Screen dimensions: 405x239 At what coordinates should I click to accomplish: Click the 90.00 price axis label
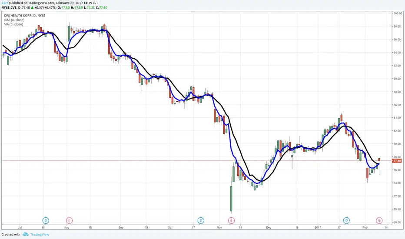(x=398, y=79)
